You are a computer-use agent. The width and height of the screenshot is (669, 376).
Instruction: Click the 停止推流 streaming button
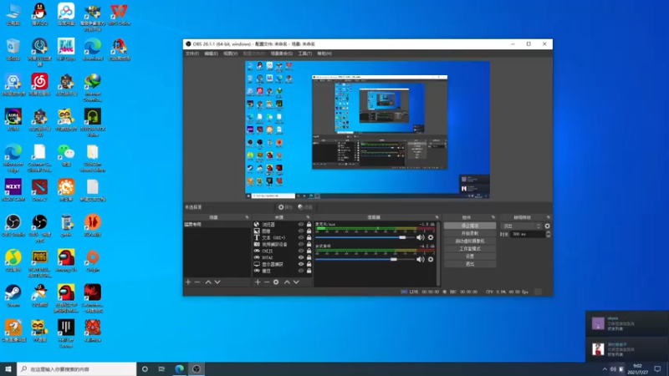point(470,226)
